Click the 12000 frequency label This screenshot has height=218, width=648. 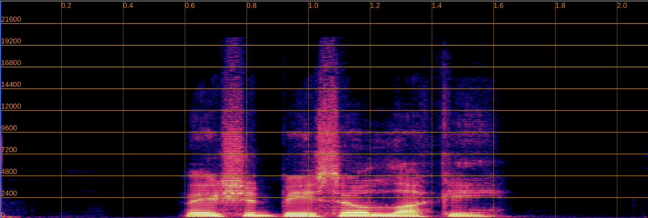11,106
